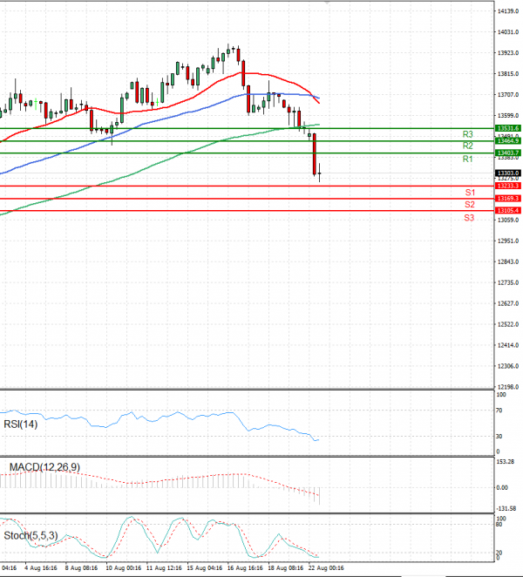523x577 pixels.
Task: Click the 4 Aug 16:16 time label
Action: coord(41,567)
